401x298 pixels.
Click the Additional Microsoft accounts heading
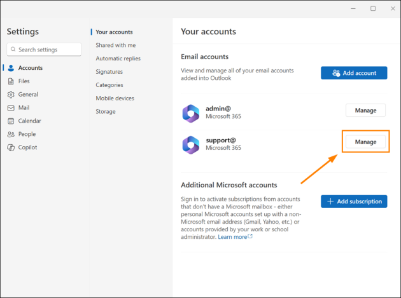229,185
